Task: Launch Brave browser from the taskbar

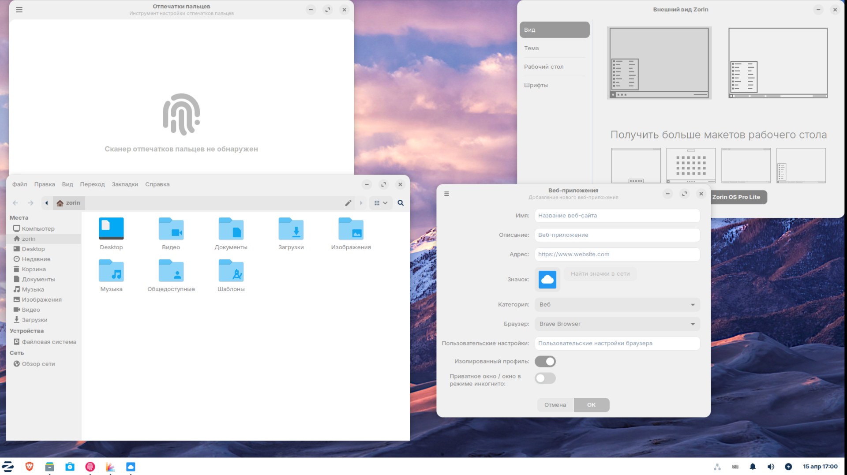Action: [30, 467]
